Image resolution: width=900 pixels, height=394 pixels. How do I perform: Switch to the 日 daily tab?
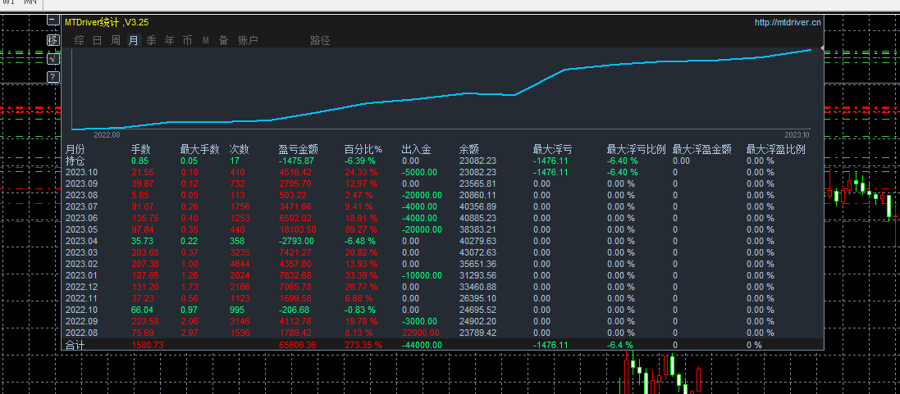click(x=98, y=40)
